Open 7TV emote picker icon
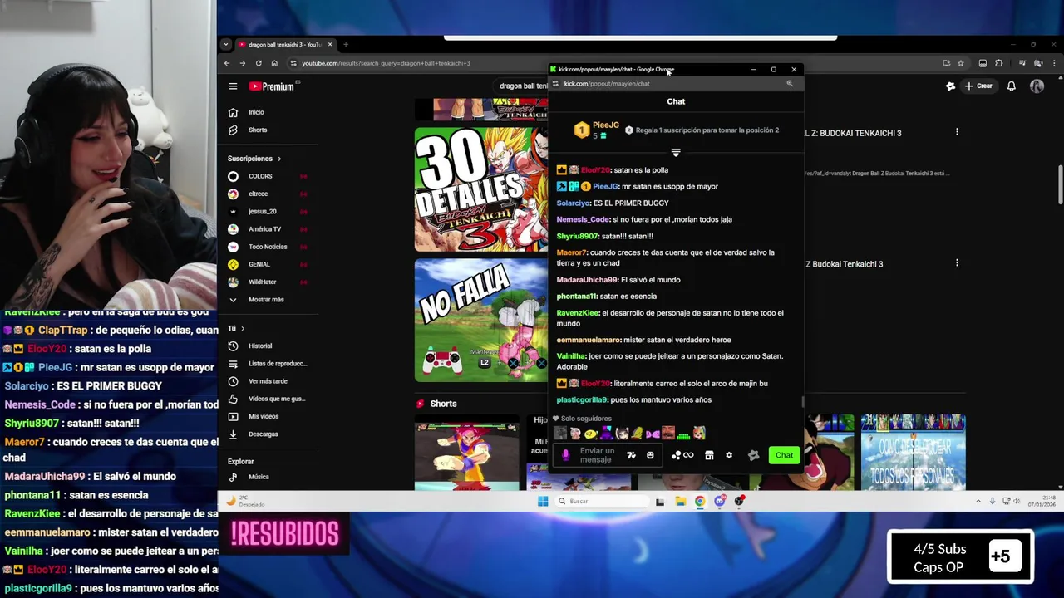This screenshot has width=1064, height=598. [x=631, y=455]
